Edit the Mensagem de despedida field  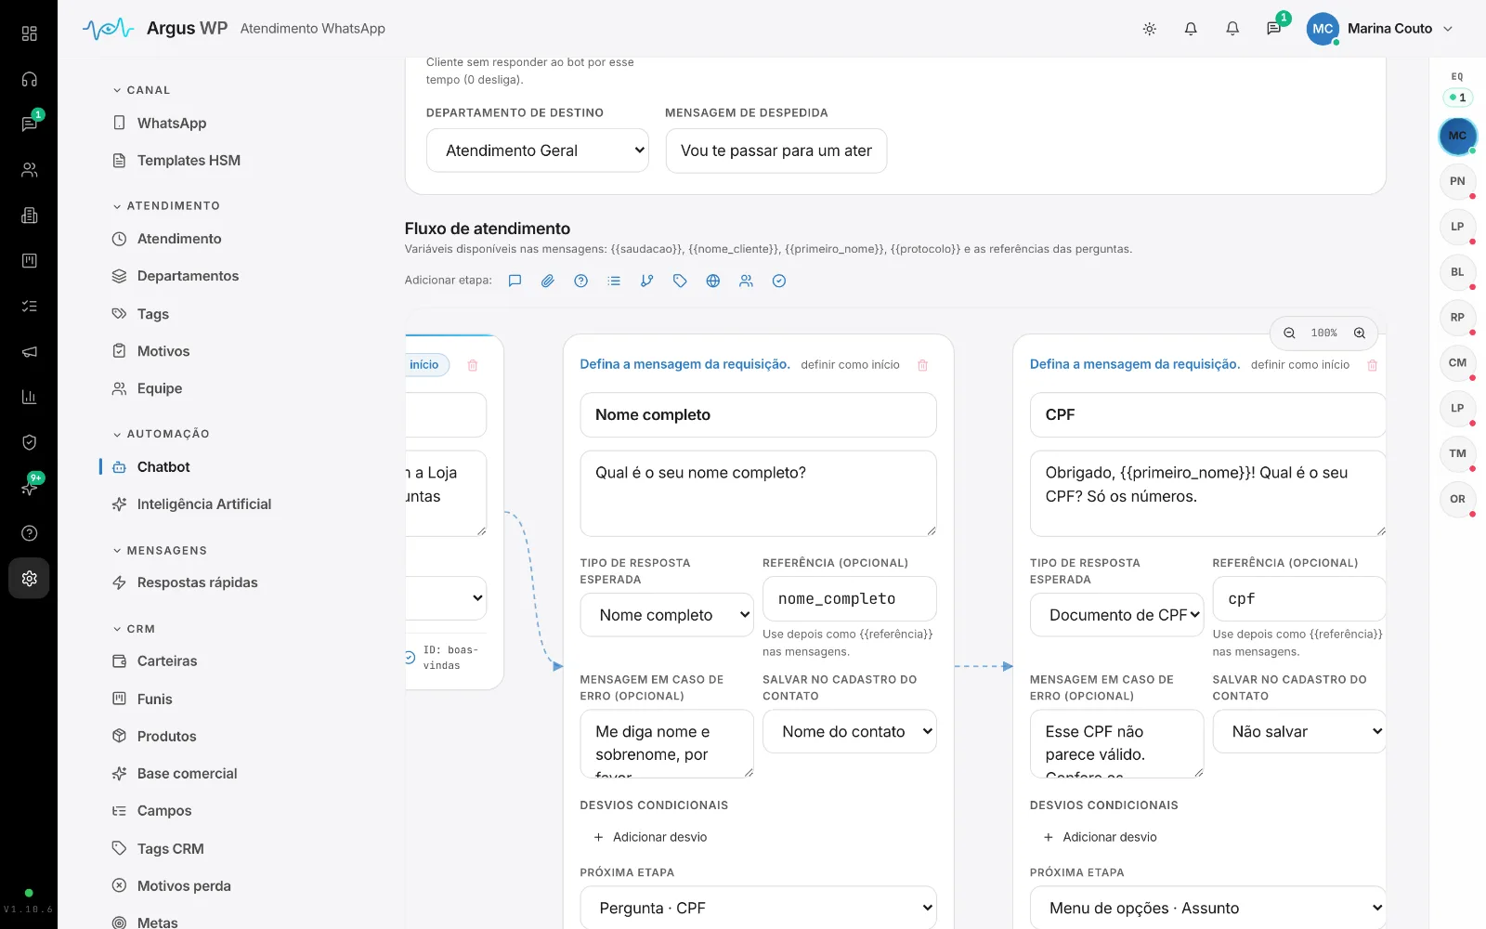[x=776, y=150]
